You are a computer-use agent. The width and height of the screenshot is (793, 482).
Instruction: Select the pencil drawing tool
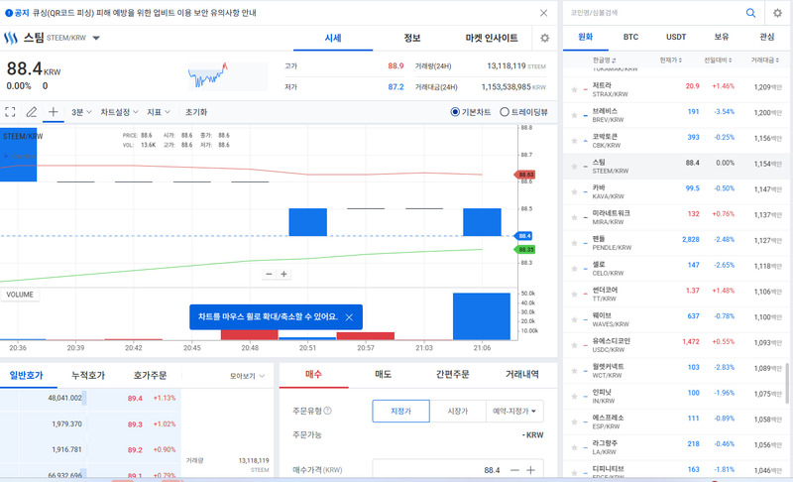coord(32,112)
